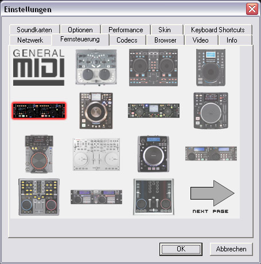Select the mixer with blue and red jogs
Screen dimensions: 261x264
click(154, 197)
